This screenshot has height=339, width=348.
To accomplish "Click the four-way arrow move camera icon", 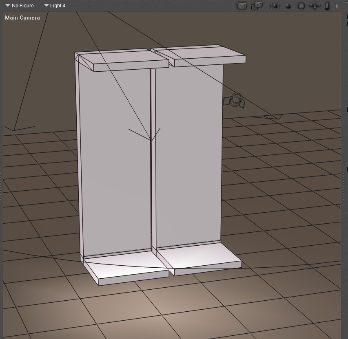I will click(x=314, y=6).
